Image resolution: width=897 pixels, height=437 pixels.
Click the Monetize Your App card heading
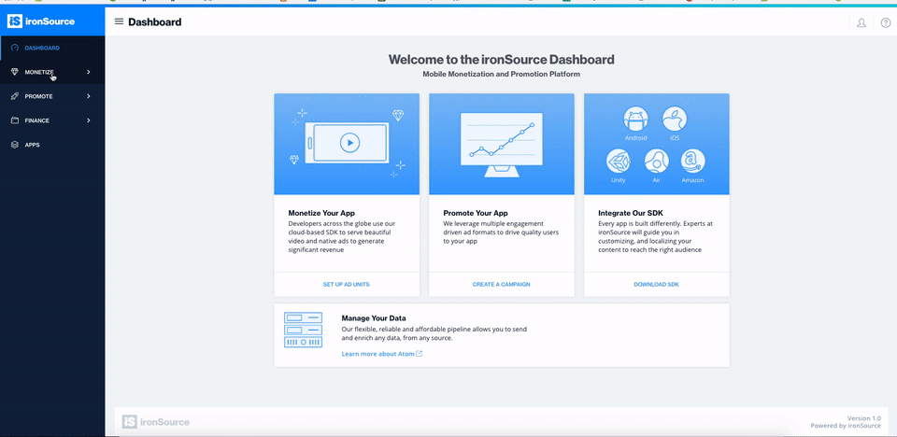pyautogui.click(x=321, y=213)
